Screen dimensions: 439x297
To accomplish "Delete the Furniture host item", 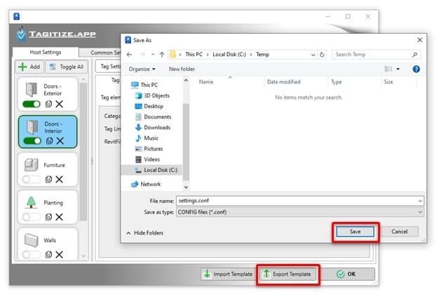I will (x=59, y=179).
